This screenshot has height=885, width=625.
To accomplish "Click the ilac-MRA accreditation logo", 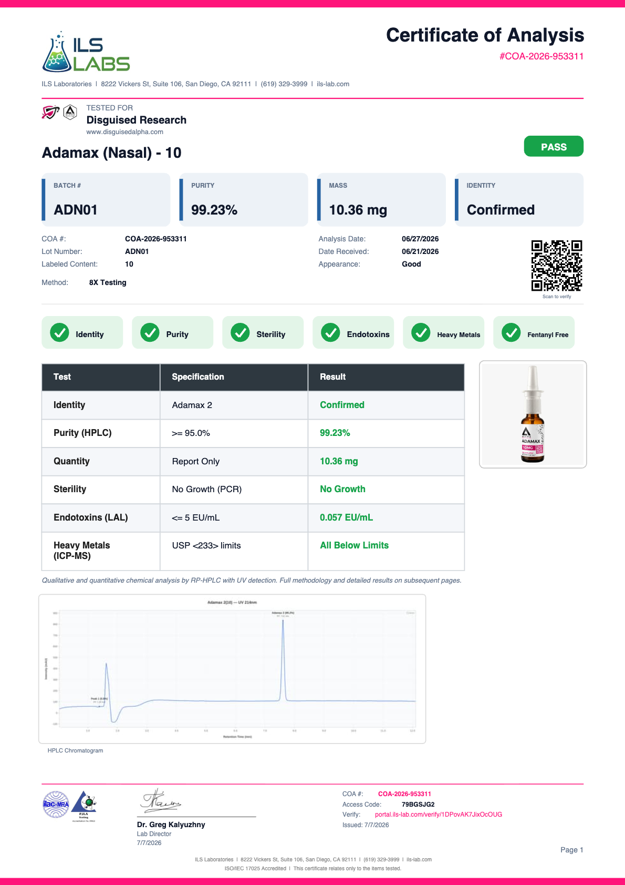I will pos(56,805).
